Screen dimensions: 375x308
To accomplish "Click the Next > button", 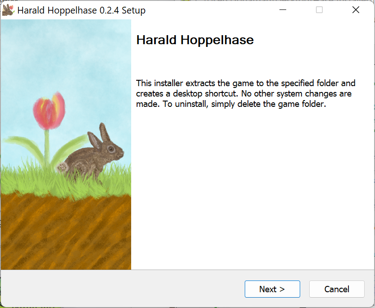I will 272,289.
